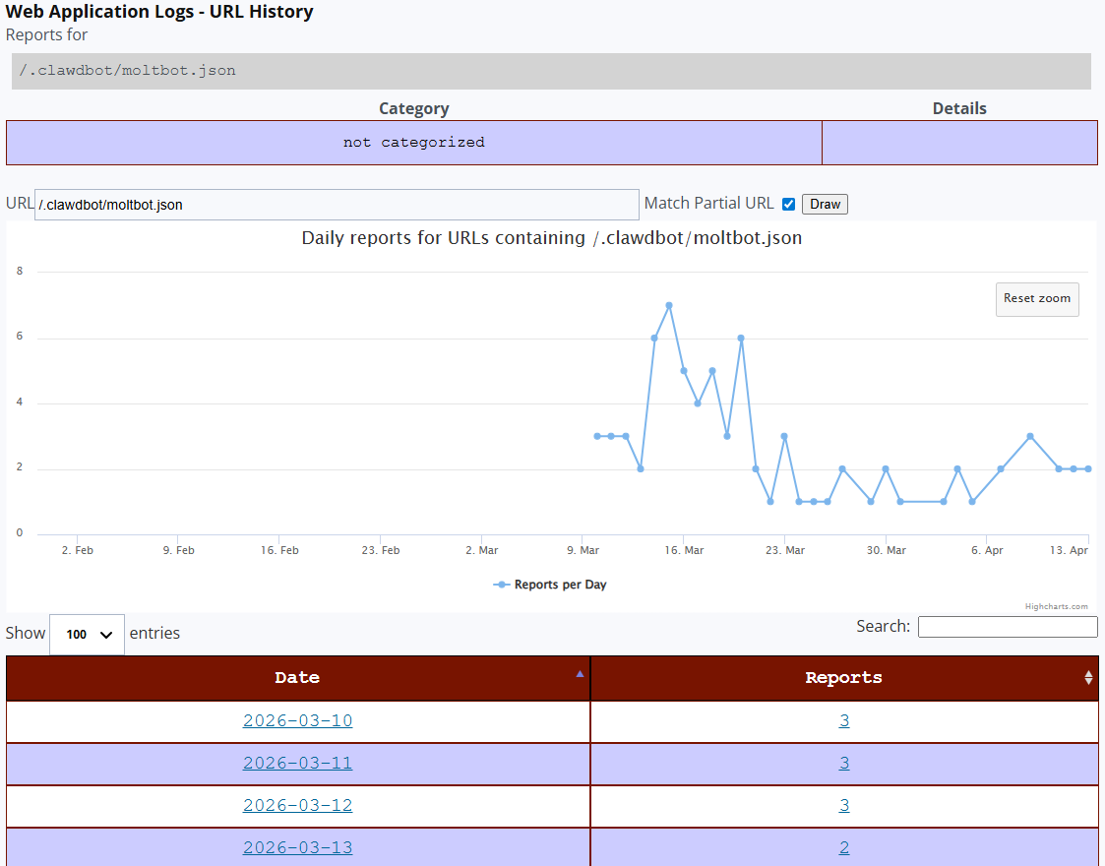1105x866 pixels.
Task: Click report count 2 for 2026-03-13
Action: tap(844, 848)
